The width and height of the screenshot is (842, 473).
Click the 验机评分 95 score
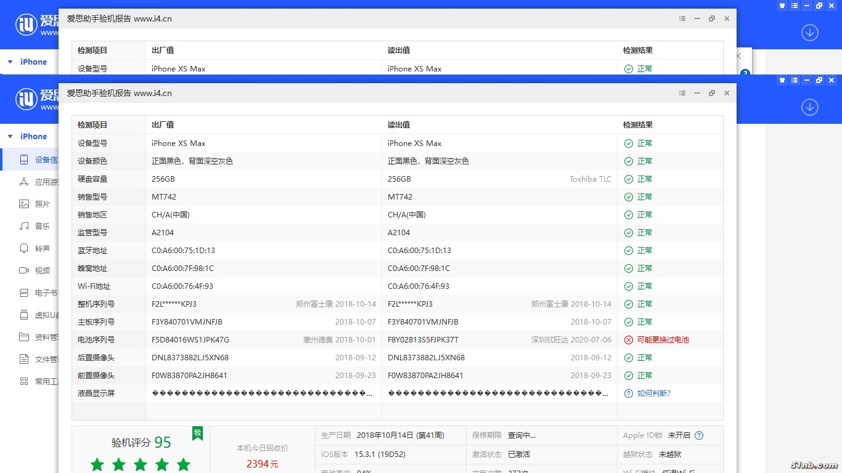point(141,442)
